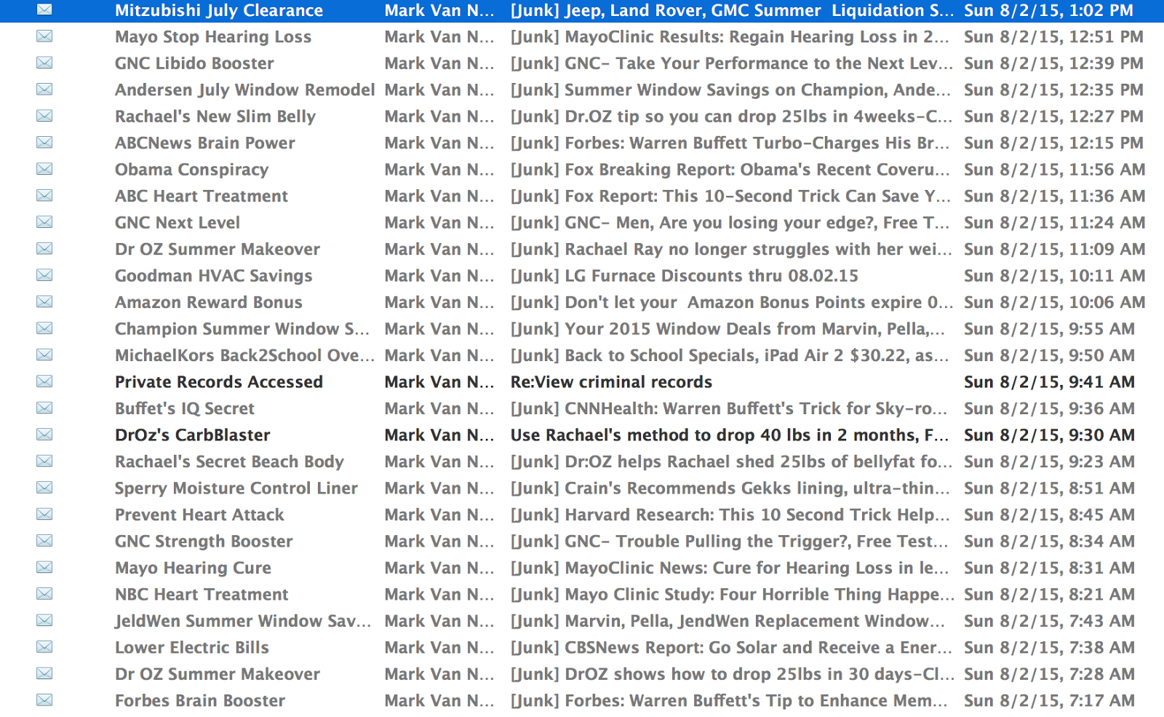Select the envelope icon for Private Records Accessed
This screenshot has width=1164, height=717.
point(44,382)
